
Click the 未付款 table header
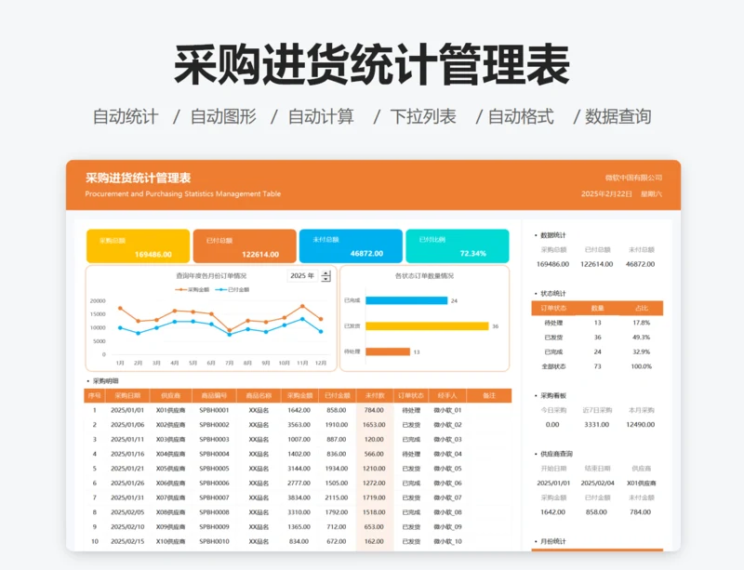(x=375, y=395)
